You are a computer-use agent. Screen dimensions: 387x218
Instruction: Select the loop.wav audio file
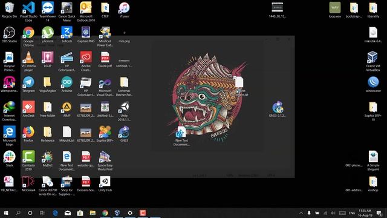click(x=335, y=10)
